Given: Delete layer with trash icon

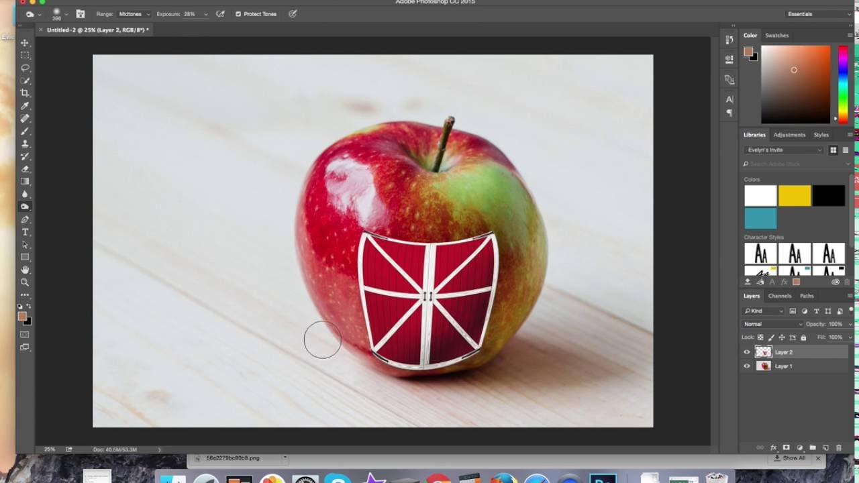Looking at the screenshot, I should (x=838, y=447).
